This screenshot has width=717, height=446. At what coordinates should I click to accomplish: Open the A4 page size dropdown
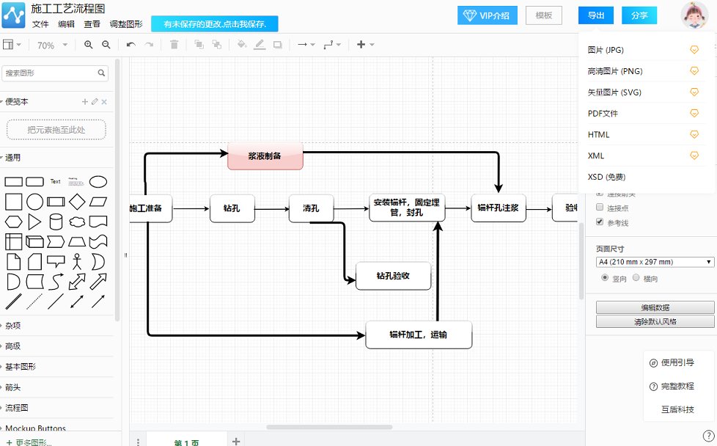click(655, 262)
